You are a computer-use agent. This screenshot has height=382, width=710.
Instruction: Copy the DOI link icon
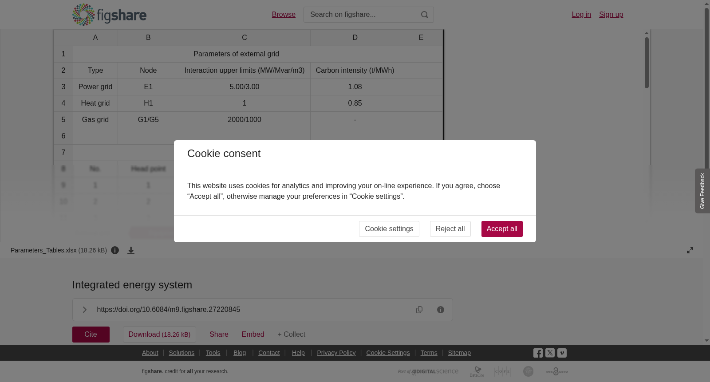tap(419, 310)
